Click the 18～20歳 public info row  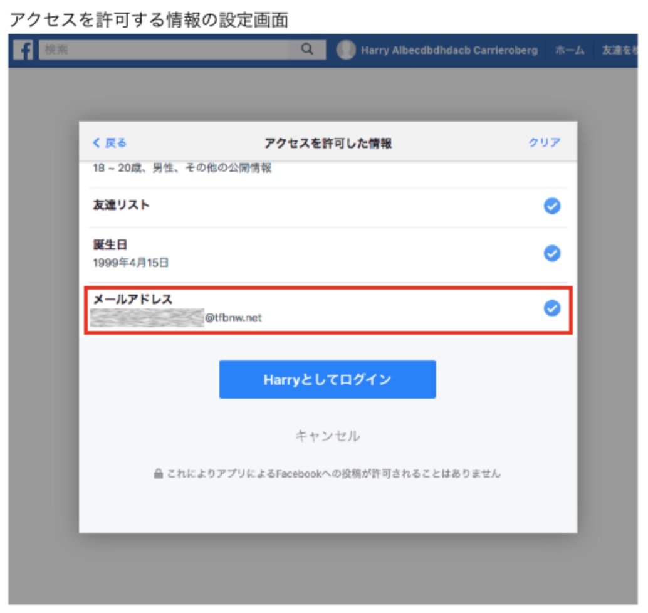(182, 169)
